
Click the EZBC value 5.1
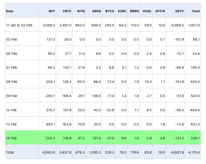point(124,68)
